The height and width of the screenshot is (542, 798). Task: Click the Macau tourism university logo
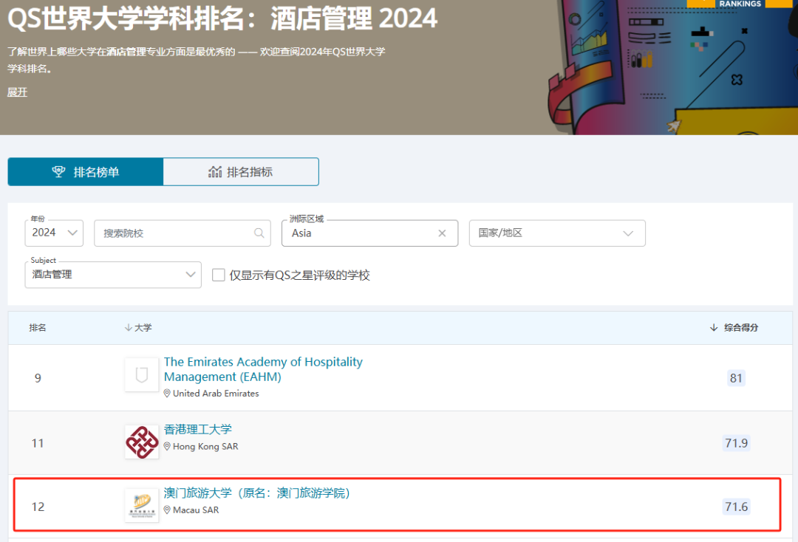point(141,505)
